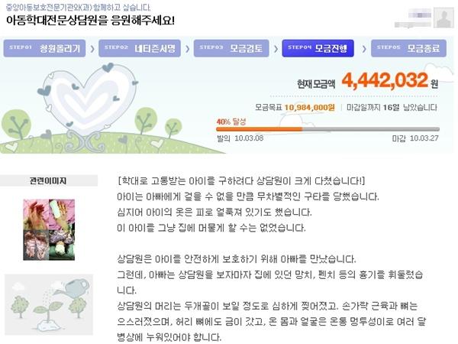Click the current amount 4,442,032 원

pos(389,80)
